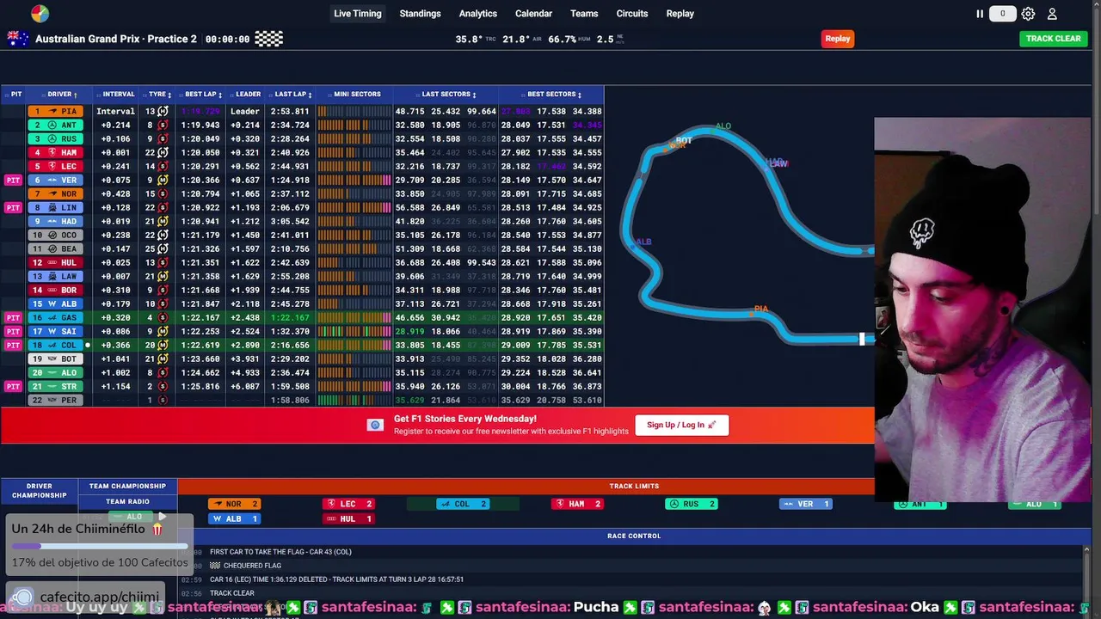Select driver tag 2 ANT
The image size is (1101, 619).
(x=56, y=125)
